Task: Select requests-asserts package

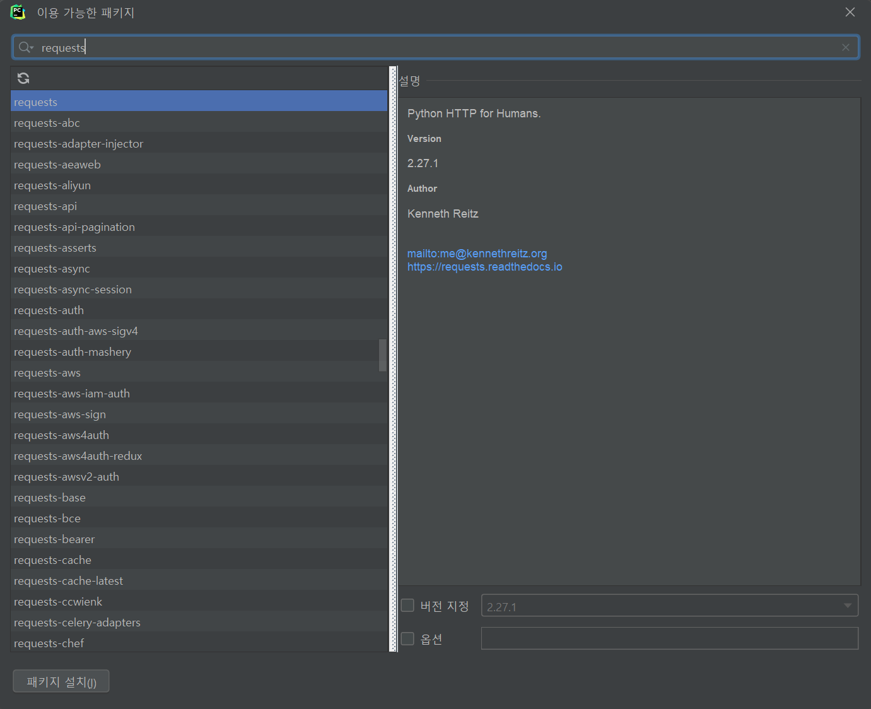Action: click(x=199, y=248)
